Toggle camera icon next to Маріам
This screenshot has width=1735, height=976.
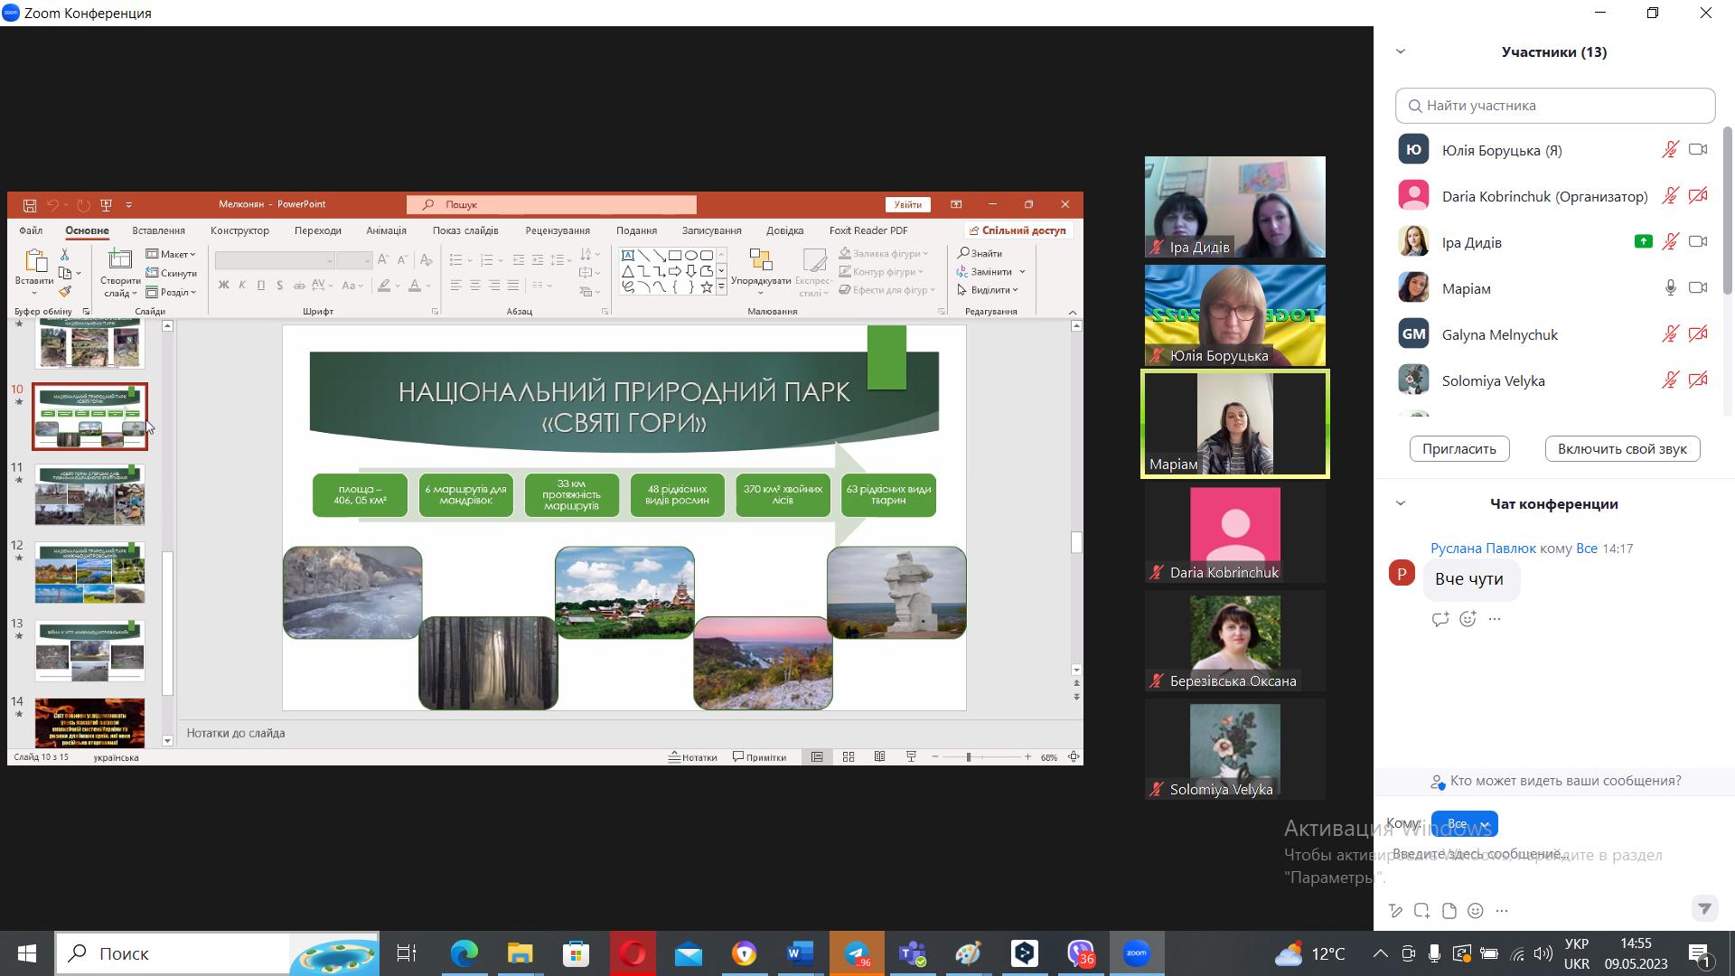coord(1698,288)
